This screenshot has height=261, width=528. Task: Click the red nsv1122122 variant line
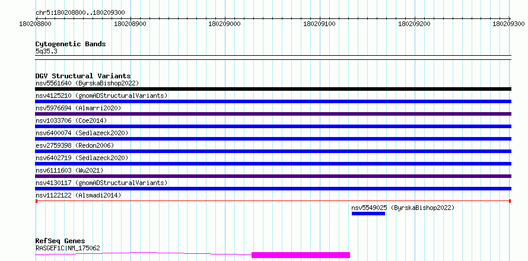273,201
